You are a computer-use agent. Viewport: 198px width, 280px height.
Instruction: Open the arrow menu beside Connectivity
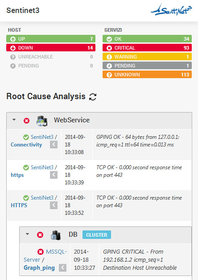[54, 144]
